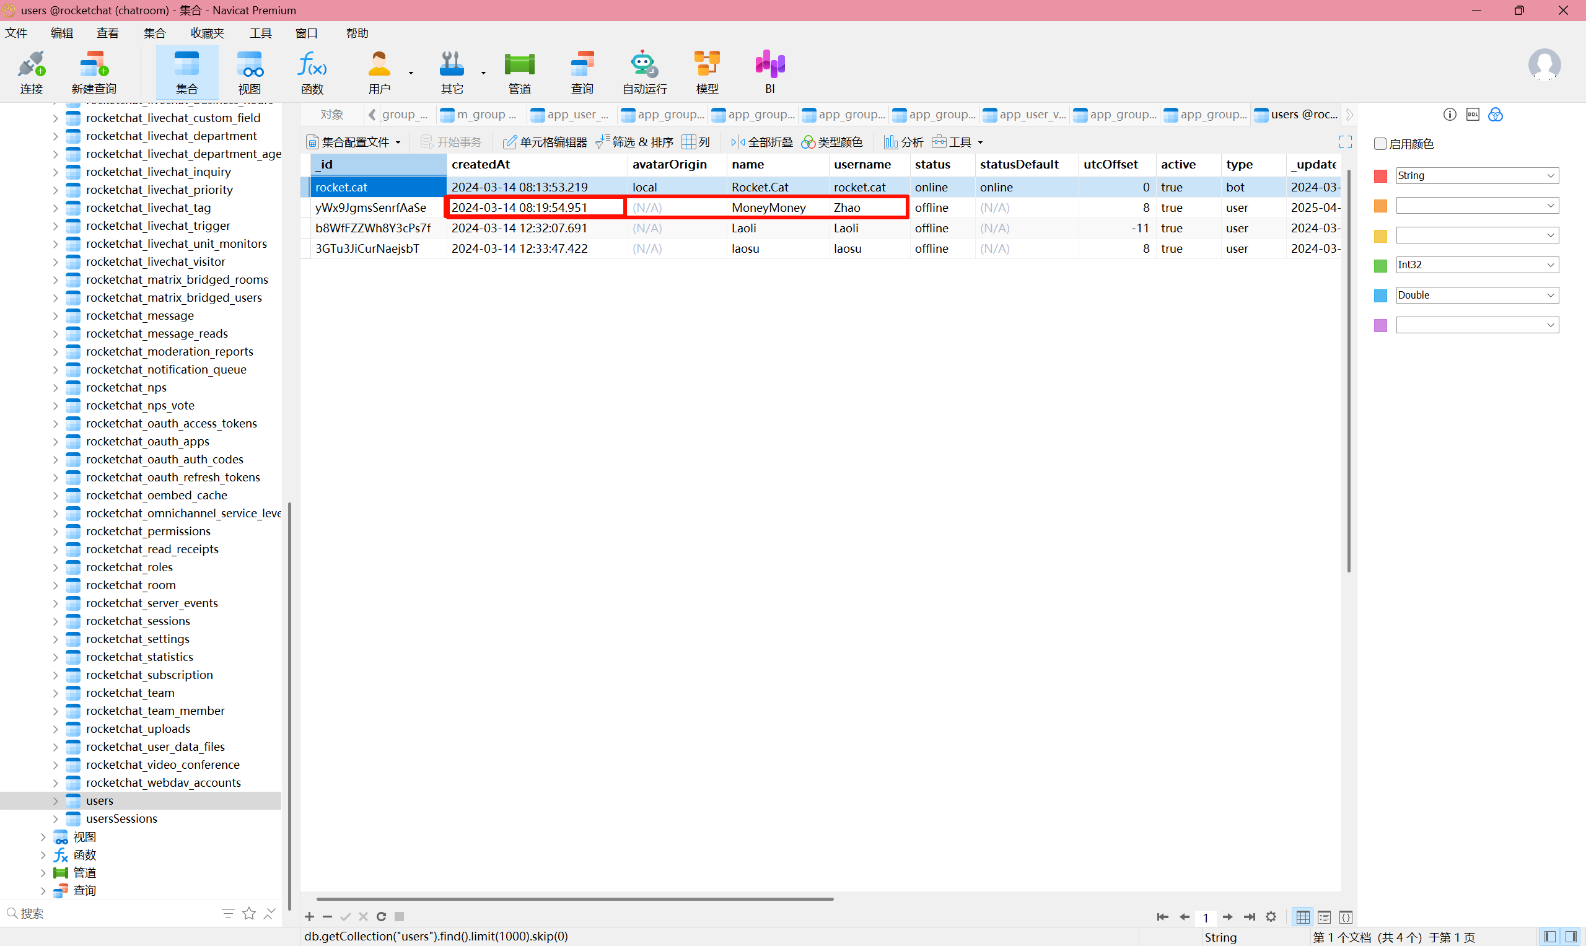
Task: Open the orange swatch type dropdown
Action: 1477,205
